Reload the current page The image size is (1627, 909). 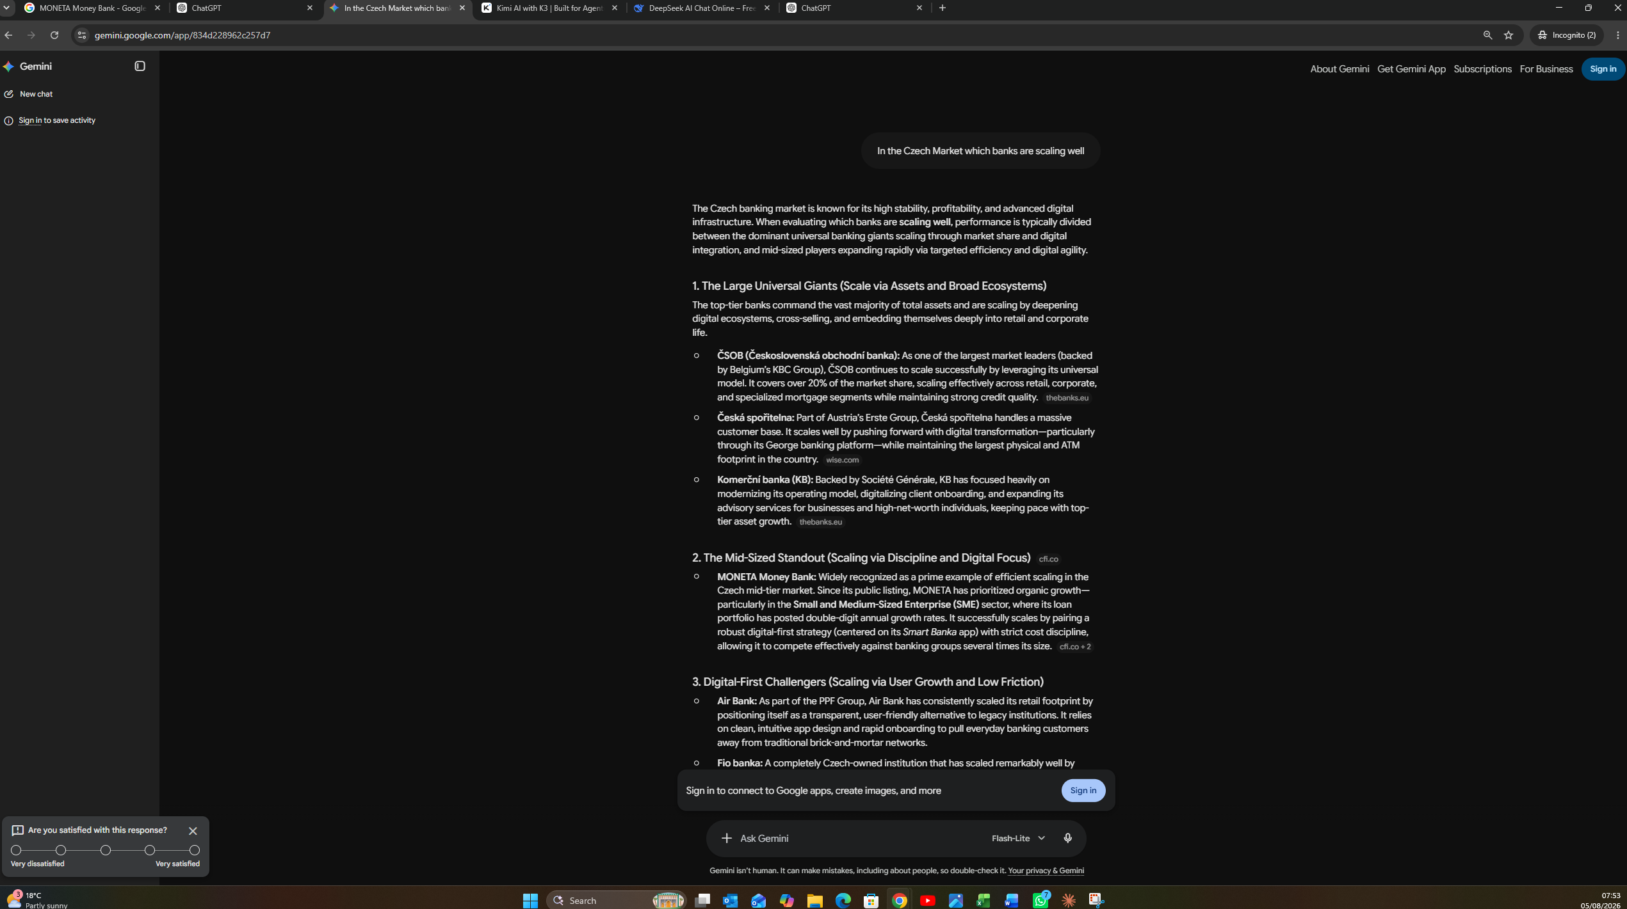(54, 35)
